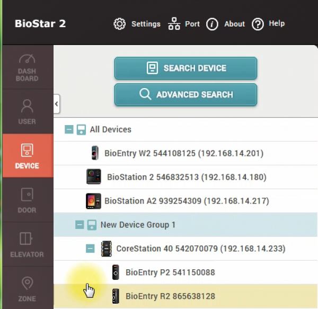The height and width of the screenshot is (309, 318).
Task: Select BioStation 2 546832513 device
Action: click(186, 177)
